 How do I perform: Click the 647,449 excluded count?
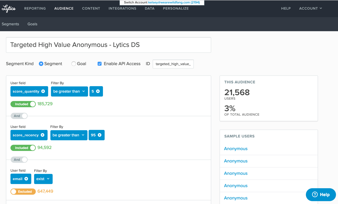(45, 191)
